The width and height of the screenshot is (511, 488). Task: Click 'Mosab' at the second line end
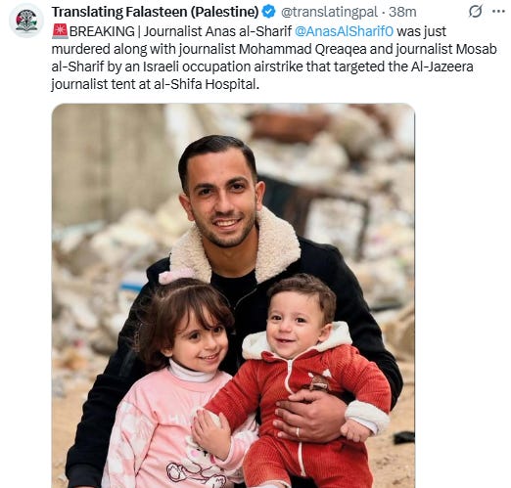pyautogui.click(x=476, y=49)
